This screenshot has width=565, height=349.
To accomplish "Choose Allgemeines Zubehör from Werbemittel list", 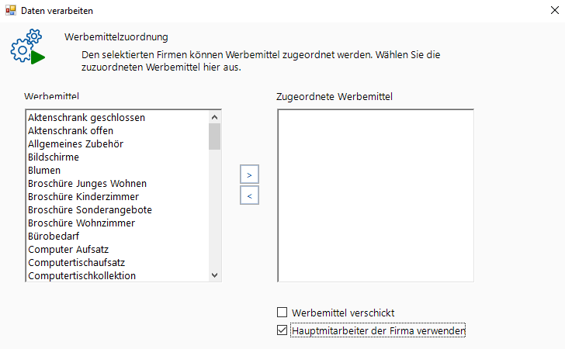I will [x=75, y=144].
